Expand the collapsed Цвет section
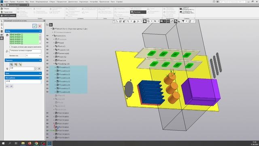The image size is (259, 146). point(40,73)
